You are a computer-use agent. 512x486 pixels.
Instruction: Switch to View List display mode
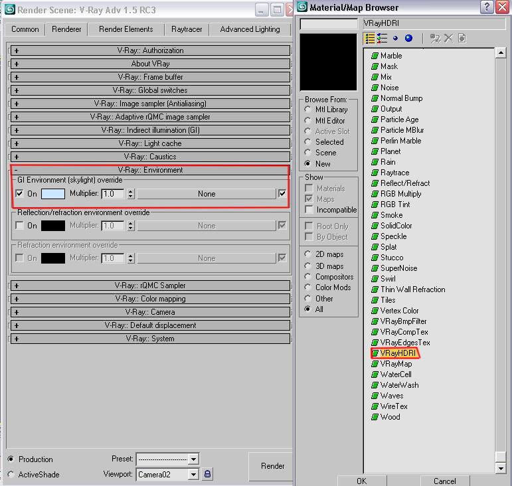(370, 39)
